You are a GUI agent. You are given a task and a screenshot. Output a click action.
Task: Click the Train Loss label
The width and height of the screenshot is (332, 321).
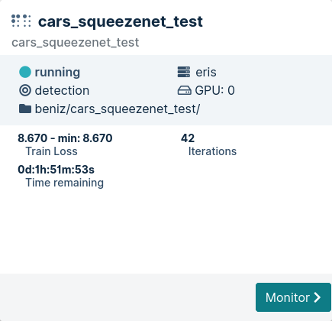[x=51, y=151]
